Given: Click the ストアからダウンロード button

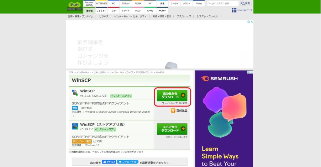Looking at the screenshot, I should click(x=172, y=129).
